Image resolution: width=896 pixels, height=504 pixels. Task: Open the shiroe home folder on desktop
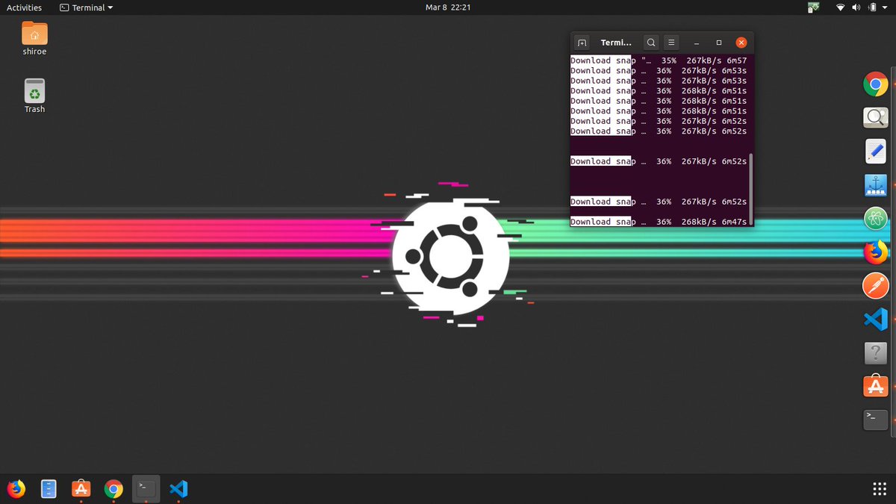click(x=34, y=38)
